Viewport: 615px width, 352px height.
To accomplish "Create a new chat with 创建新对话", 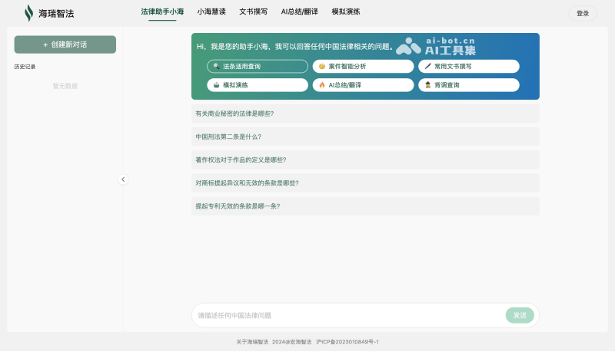I will tap(65, 44).
